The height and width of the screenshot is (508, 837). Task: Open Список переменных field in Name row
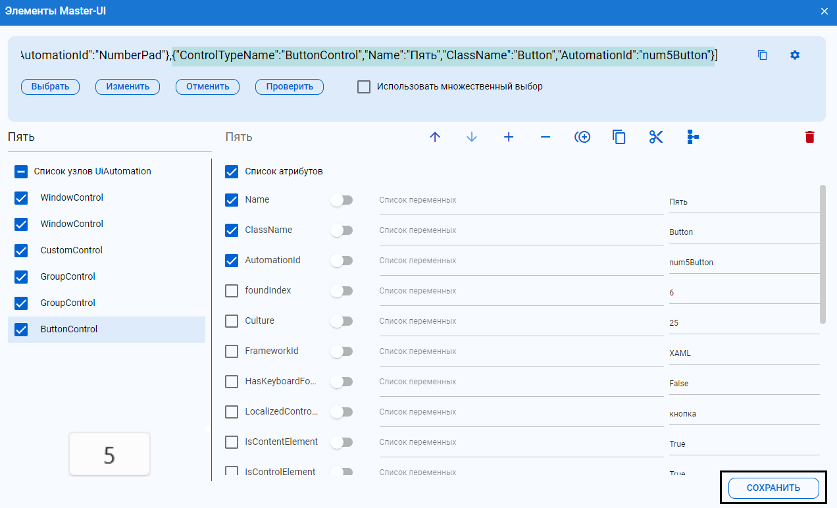point(521,201)
